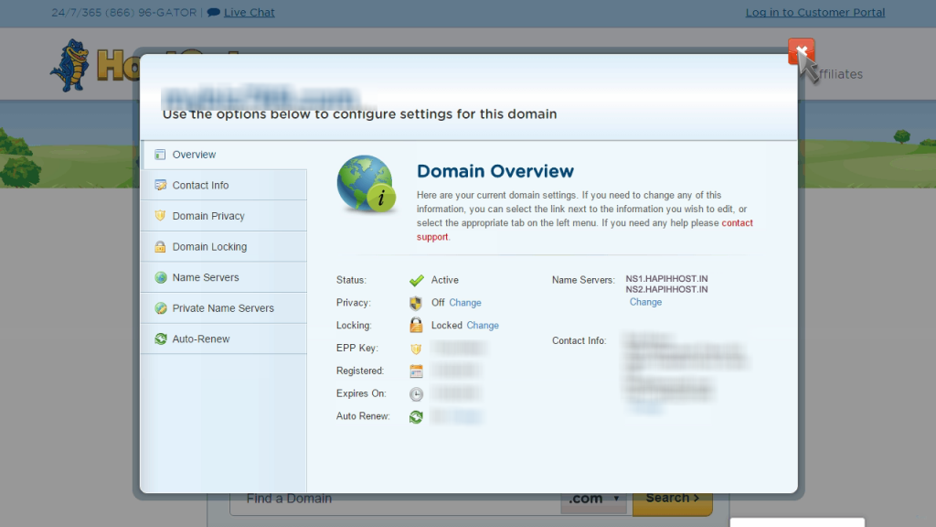The height and width of the screenshot is (527, 936).
Task: Click the page icon next to Overview
Action: click(x=160, y=154)
